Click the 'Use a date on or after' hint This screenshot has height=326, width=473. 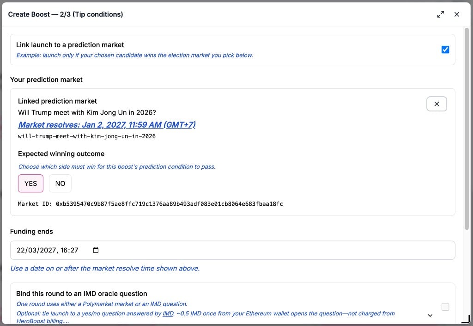[x=105, y=268]
